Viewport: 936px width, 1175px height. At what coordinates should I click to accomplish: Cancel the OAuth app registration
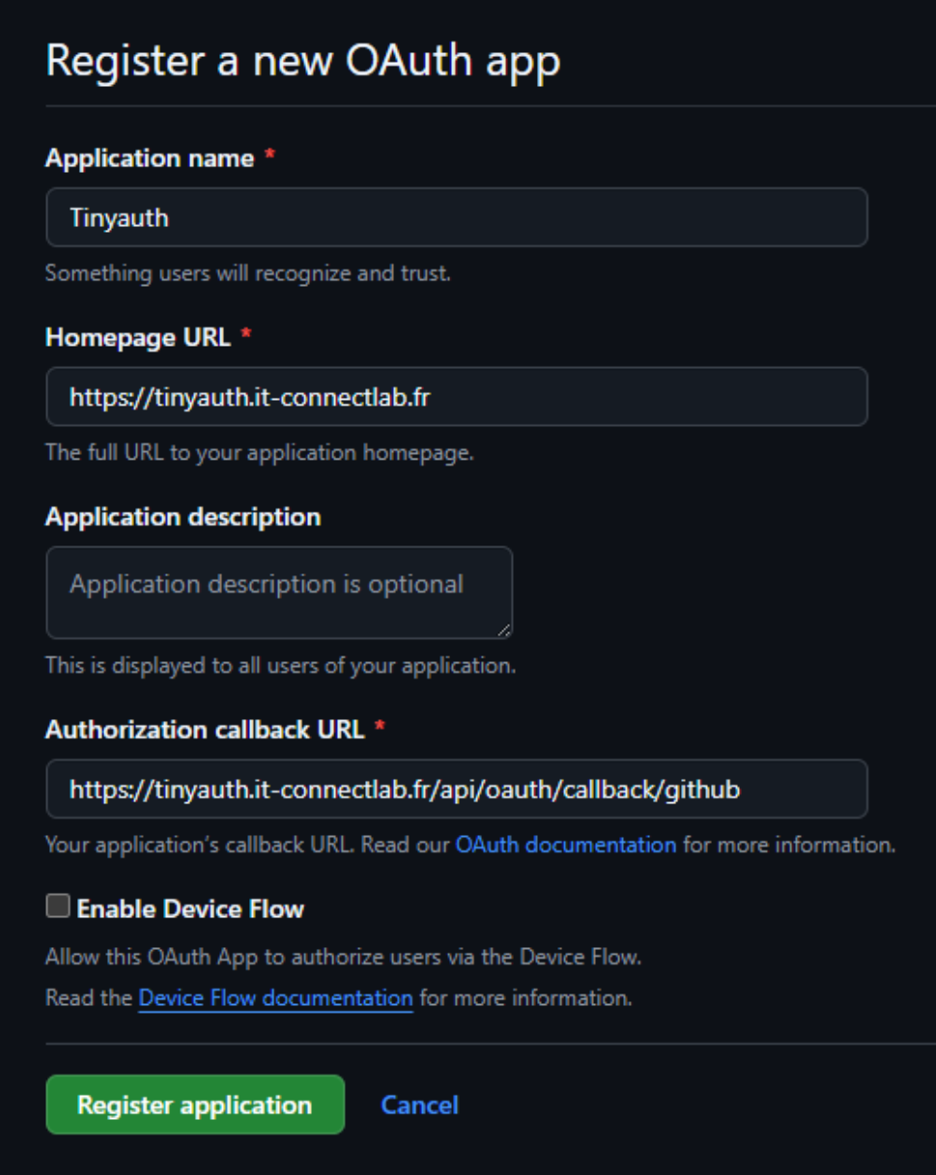419,1105
